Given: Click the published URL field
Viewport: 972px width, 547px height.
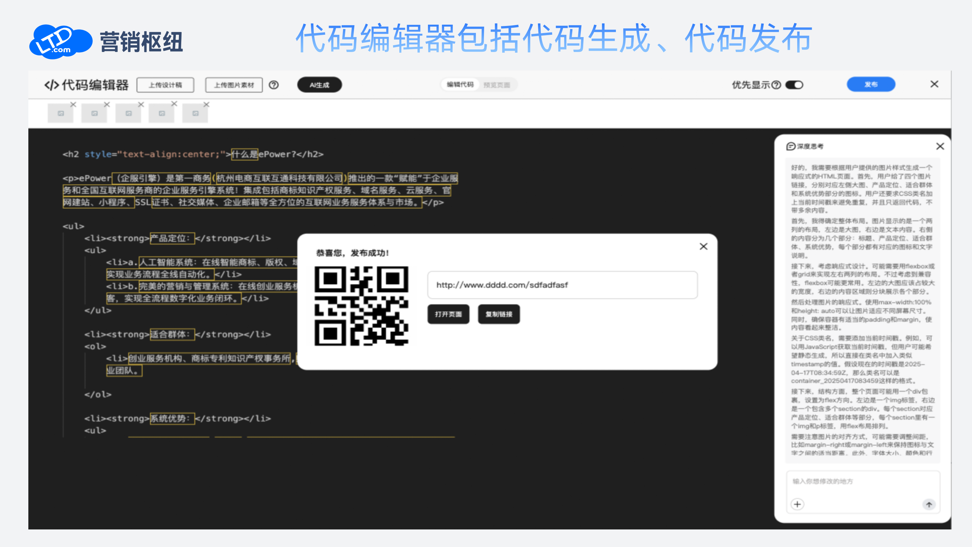Looking at the screenshot, I should coord(562,285).
